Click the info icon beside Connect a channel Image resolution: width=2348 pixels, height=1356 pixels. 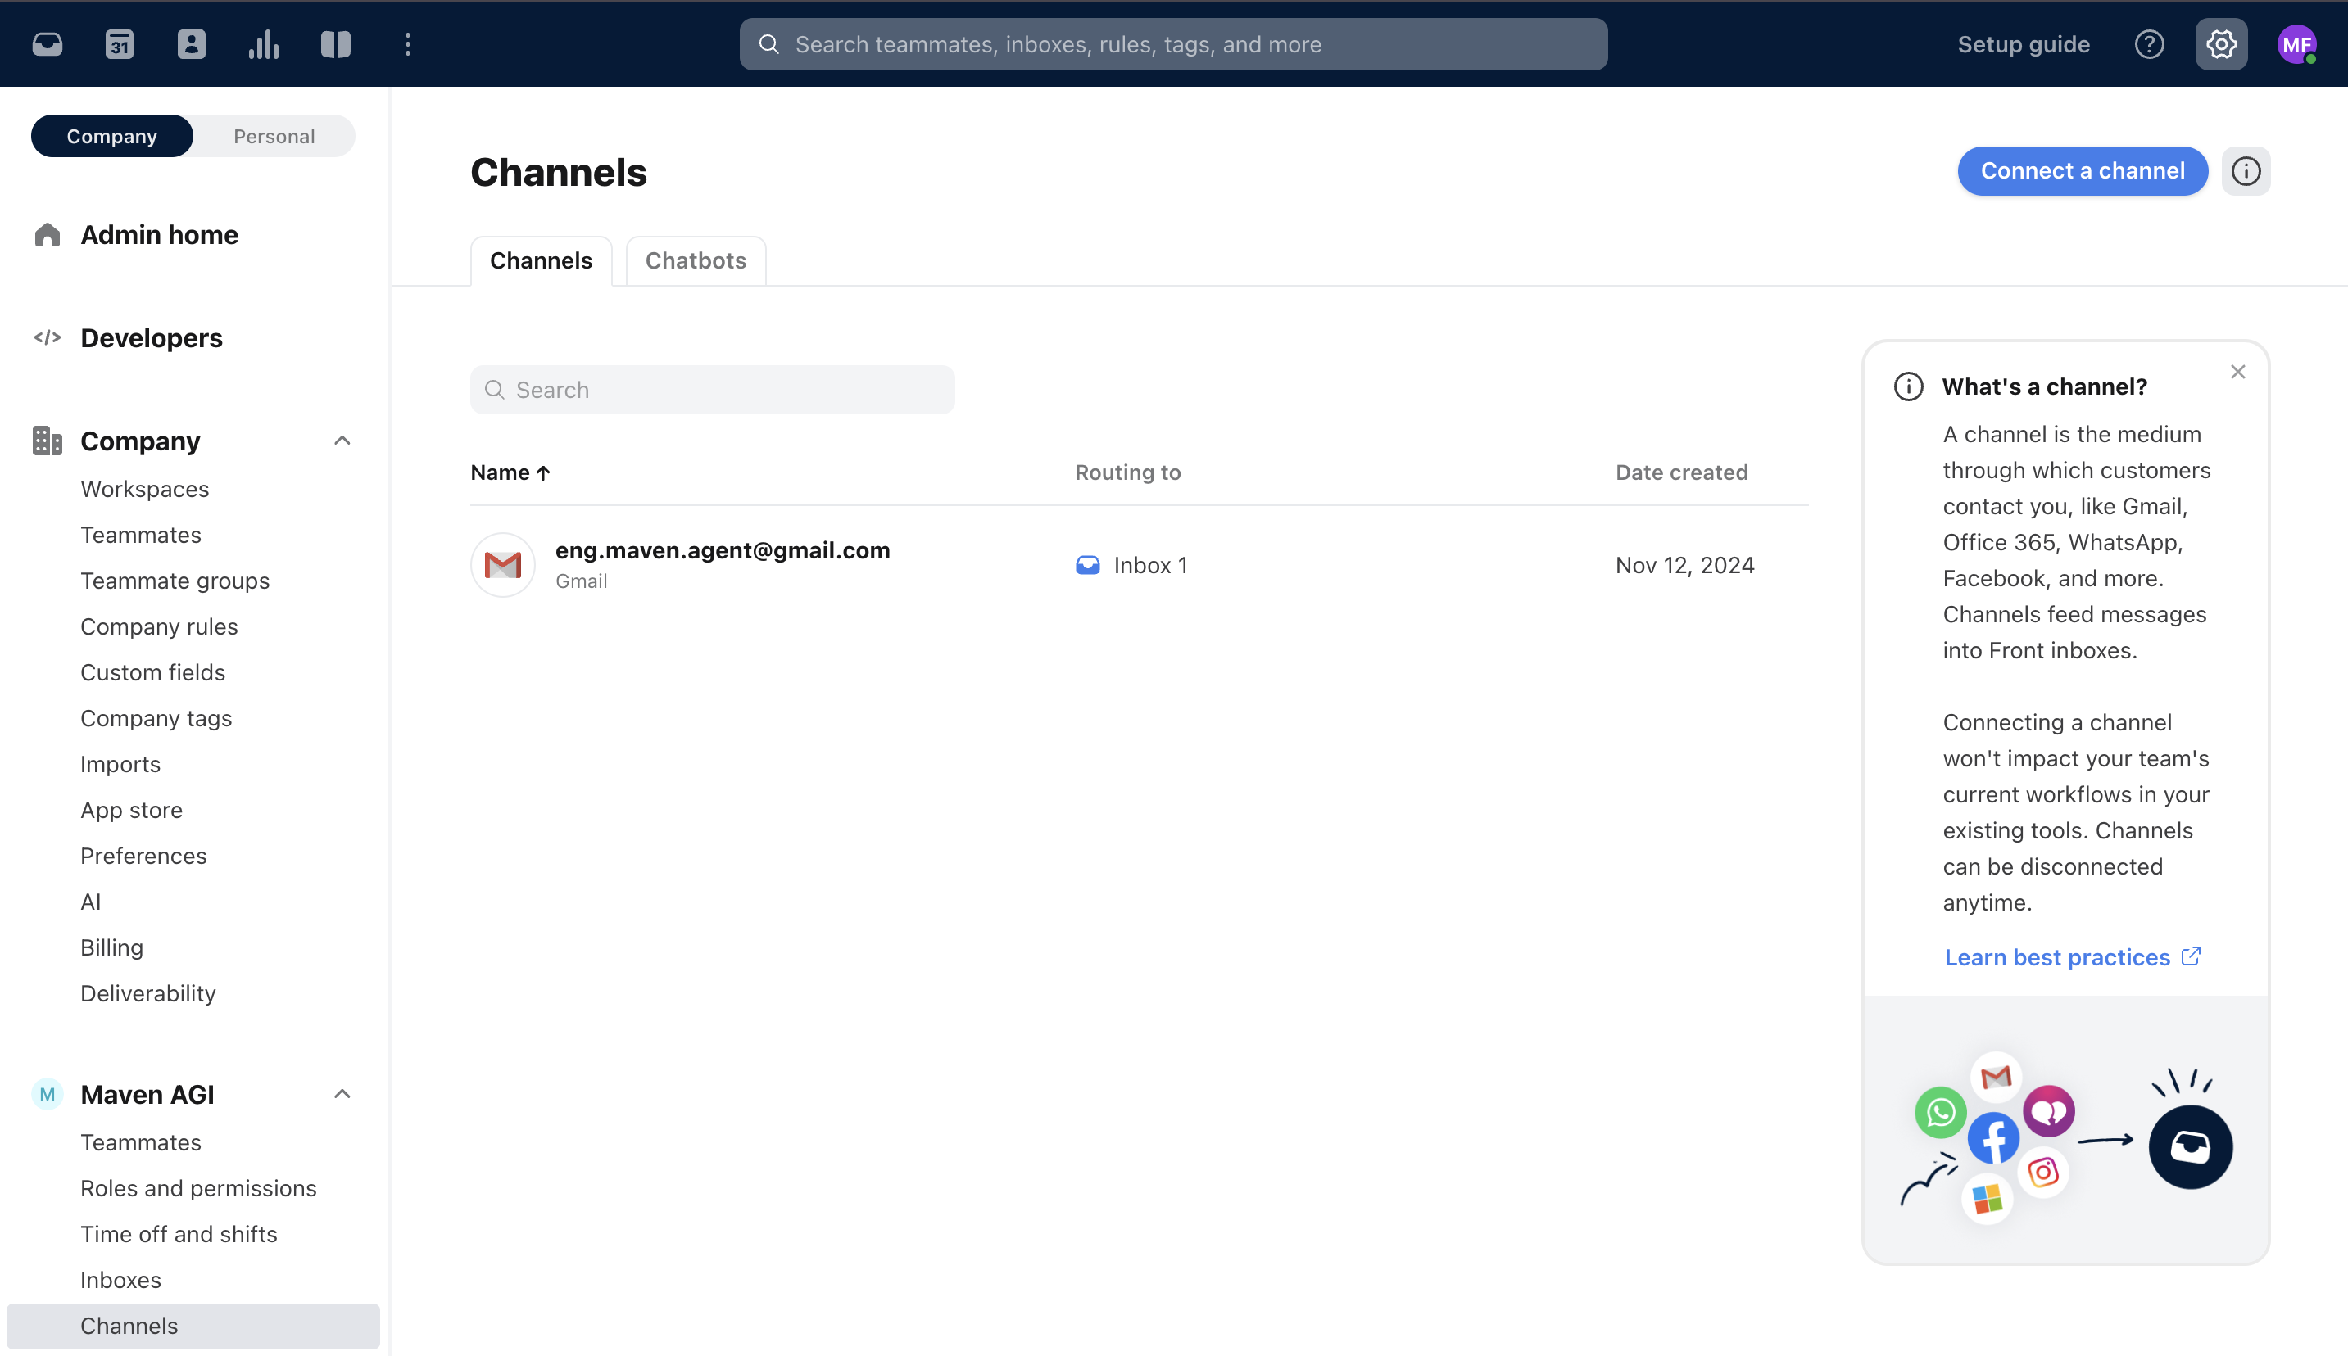[x=2246, y=171]
